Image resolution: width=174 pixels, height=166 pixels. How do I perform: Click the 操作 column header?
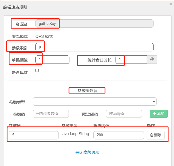[x=151, y=125]
